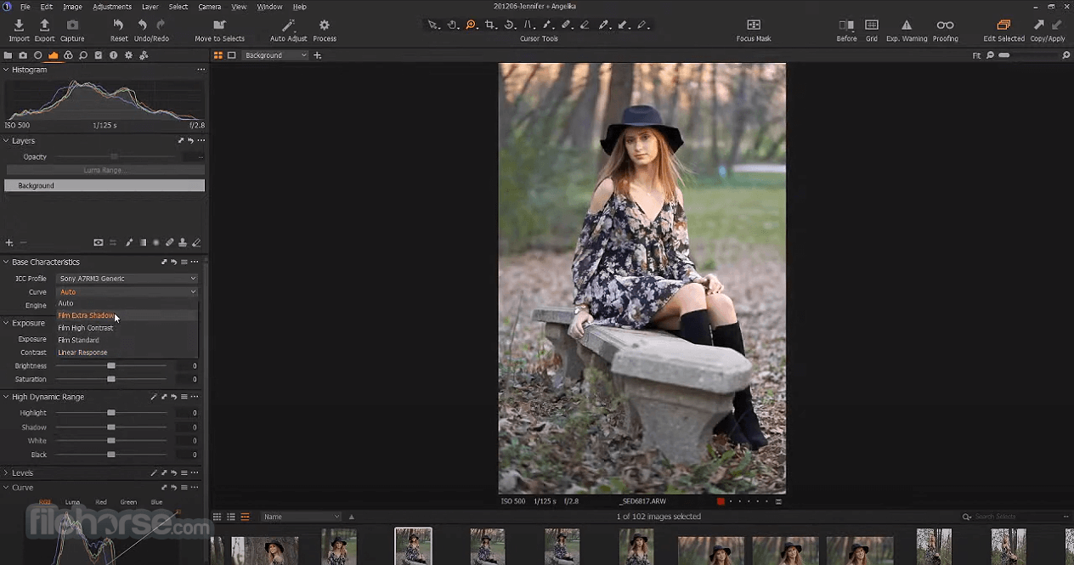Open the ICC Profile dropdown
This screenshot has width=1074, height=565.
coord(127,279)
